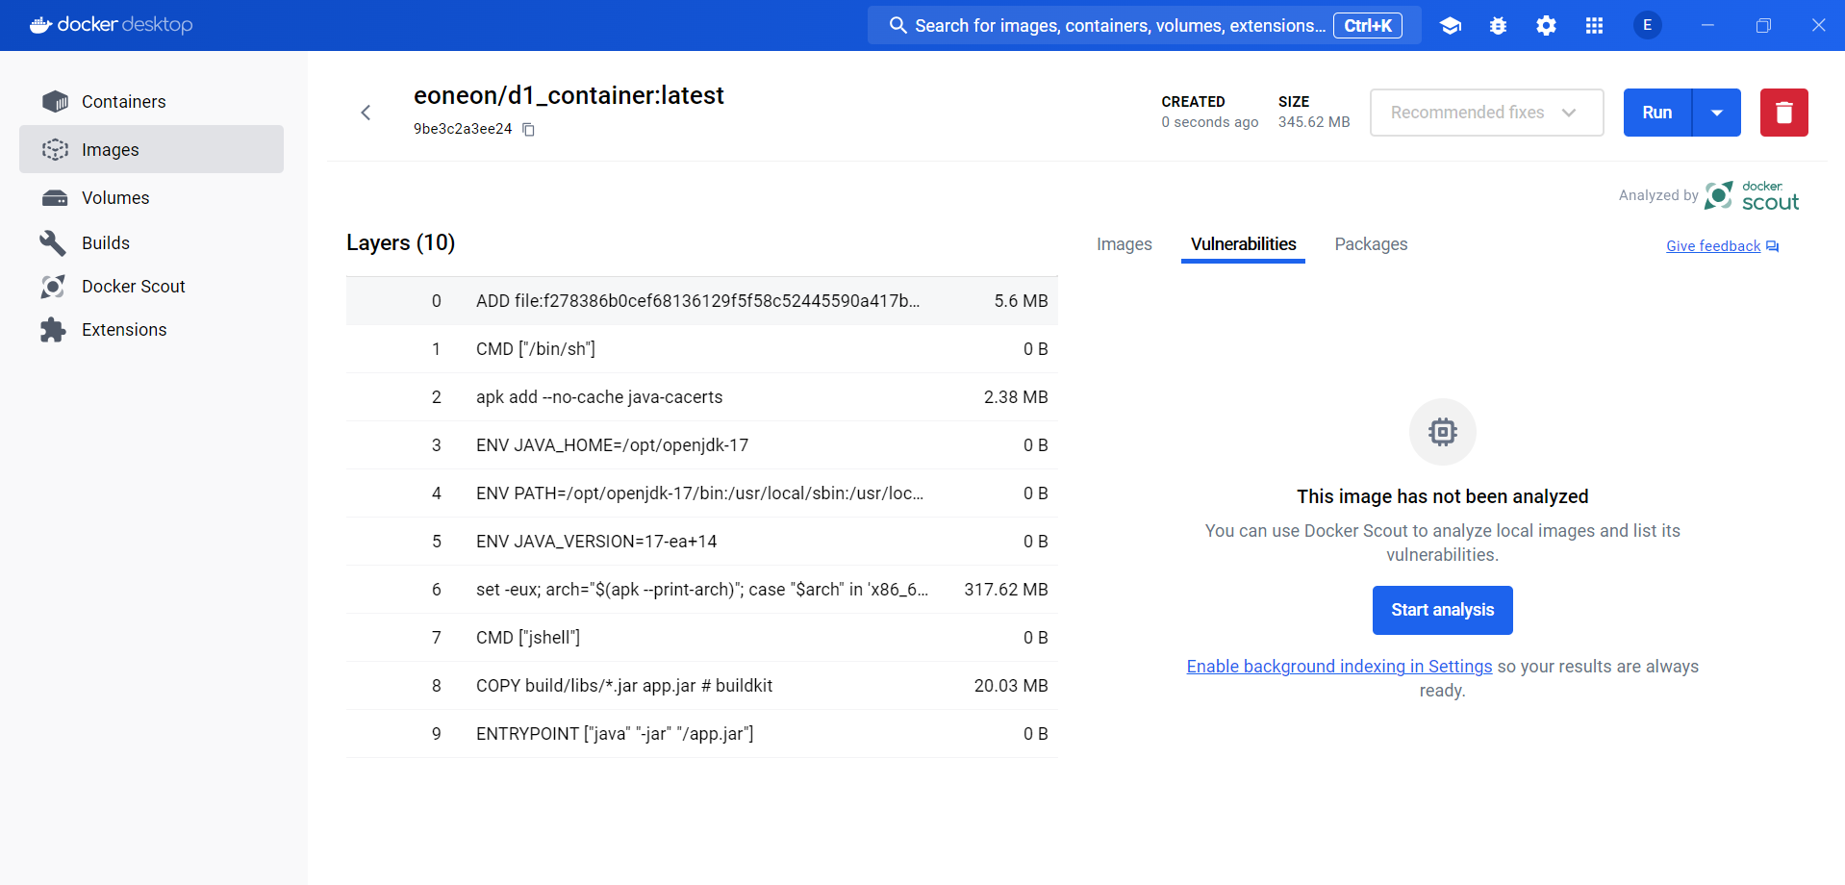Open Settings gear icon in the header

pyautogui.click(x=1546, y=26)
